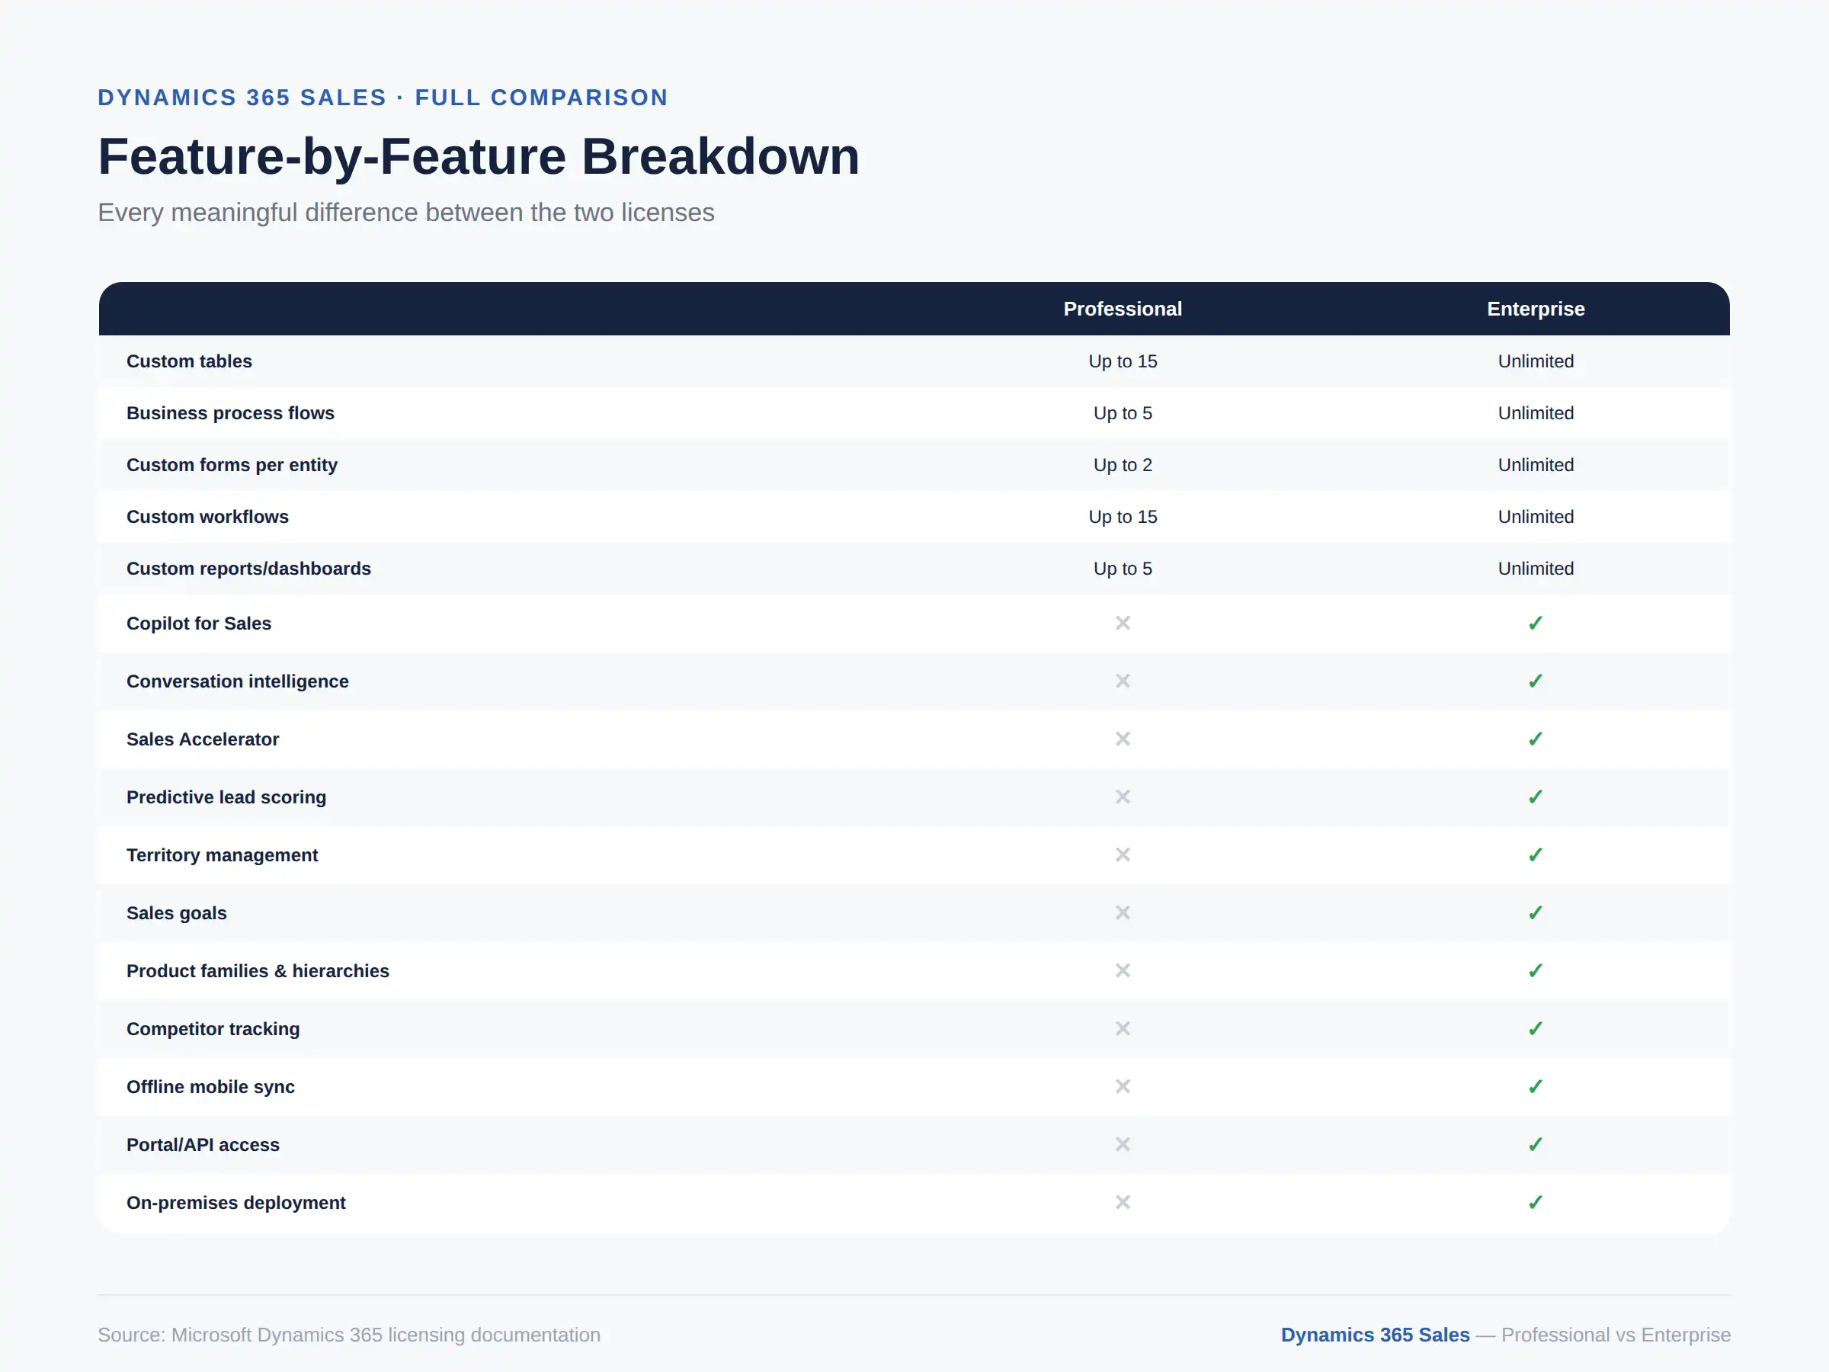Click the Feature-by-Feature Breakdown heading

(x=479, y=156)
